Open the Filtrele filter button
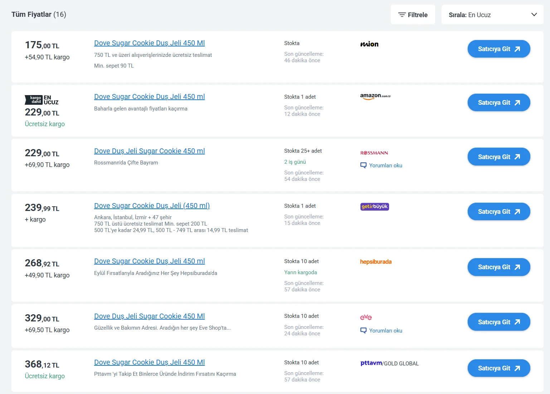Image resolution: width=550 pixels, height=394 pixels. [413, 15]
